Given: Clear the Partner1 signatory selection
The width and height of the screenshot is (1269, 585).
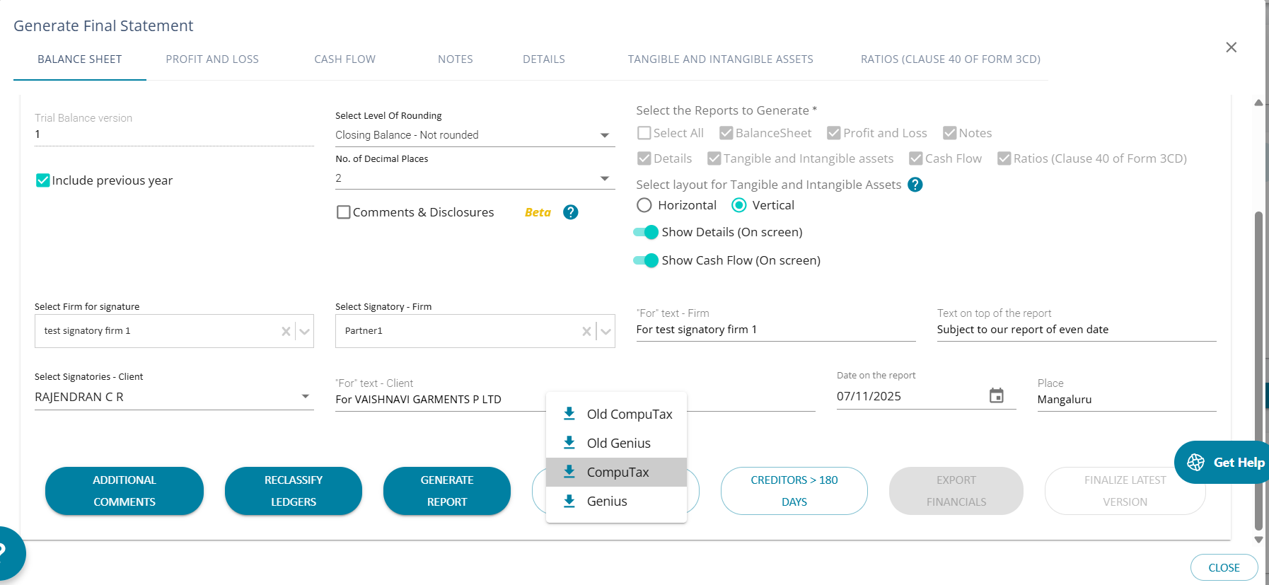Looking at the screenshot, I should pyautogui.click(x=586, y=331).
